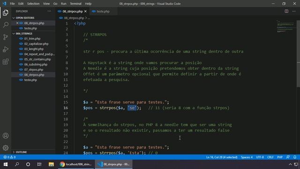Image resolution: width=300 pixels, height=169 pixels.
Task: Change encoding via UTF-8 status entry
Action: 260,157
